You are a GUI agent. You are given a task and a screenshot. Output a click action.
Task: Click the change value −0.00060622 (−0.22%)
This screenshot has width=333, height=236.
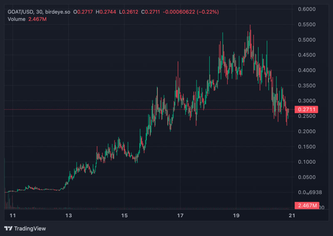[x=191, y=12]
